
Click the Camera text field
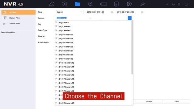click(92, 18)
